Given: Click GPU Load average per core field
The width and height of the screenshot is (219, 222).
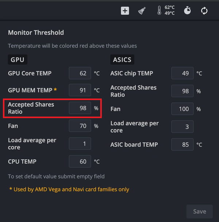Looking at the screenshot, I should [x=80, y=144].
